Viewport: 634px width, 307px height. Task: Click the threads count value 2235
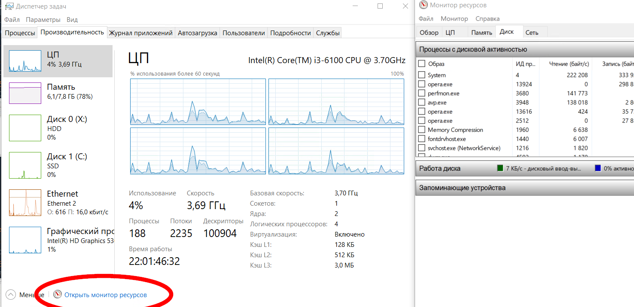[x=181, y=233]
